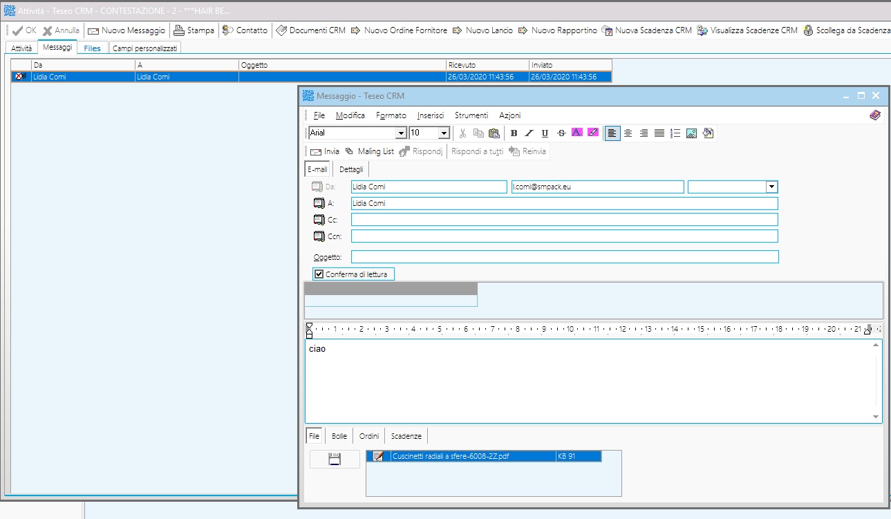Toggle Conferma di lettura checkbox
This screenshot has width=891, height=519.
pos(319,274)
